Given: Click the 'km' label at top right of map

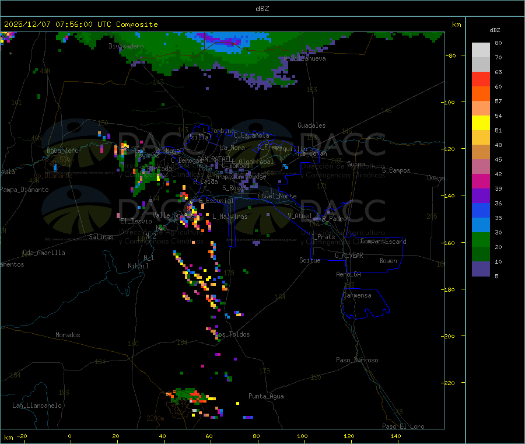Looking at the screenshot, I should point(456,25).
